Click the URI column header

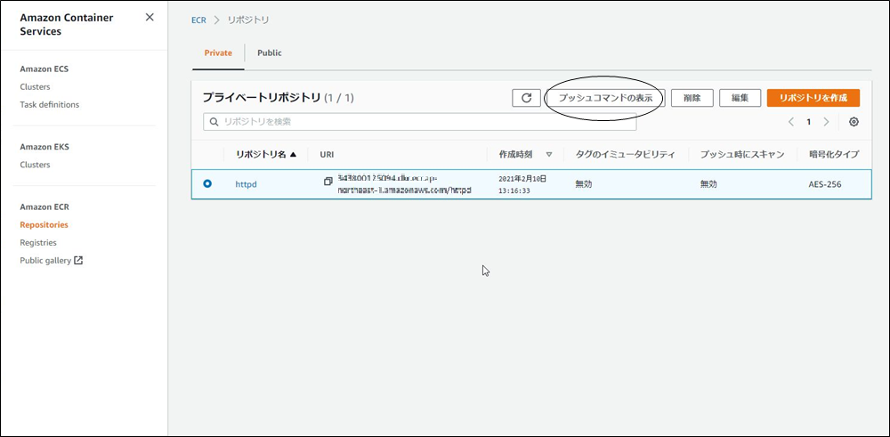(x=327, y=154)
